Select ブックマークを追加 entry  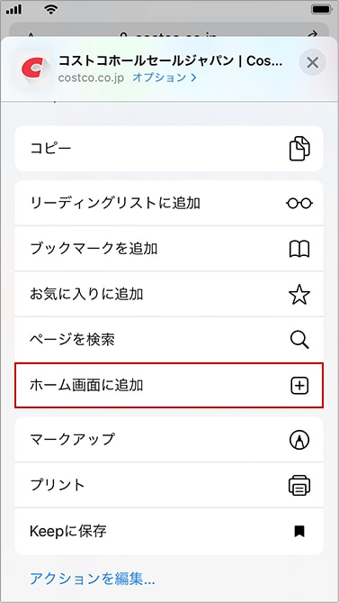(x=169, y=249)
